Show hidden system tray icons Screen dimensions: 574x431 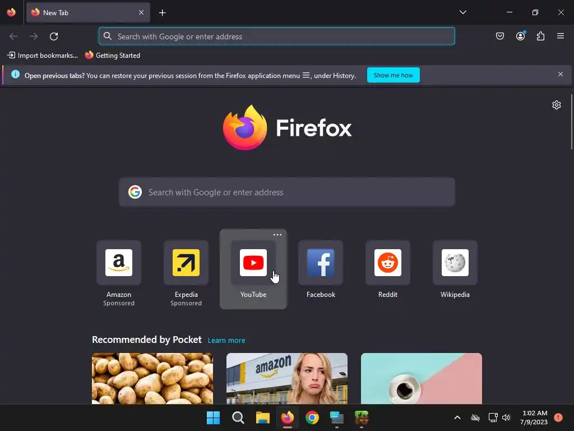tap(457, 418)
